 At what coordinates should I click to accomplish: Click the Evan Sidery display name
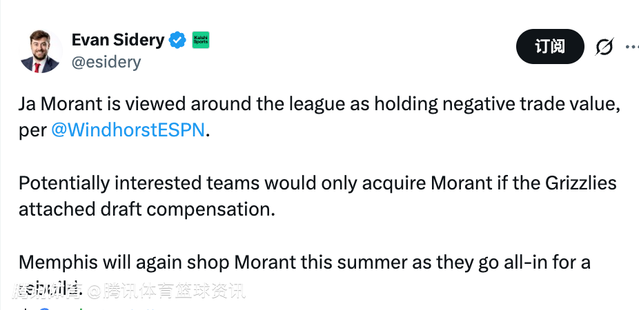coord(118,40)
